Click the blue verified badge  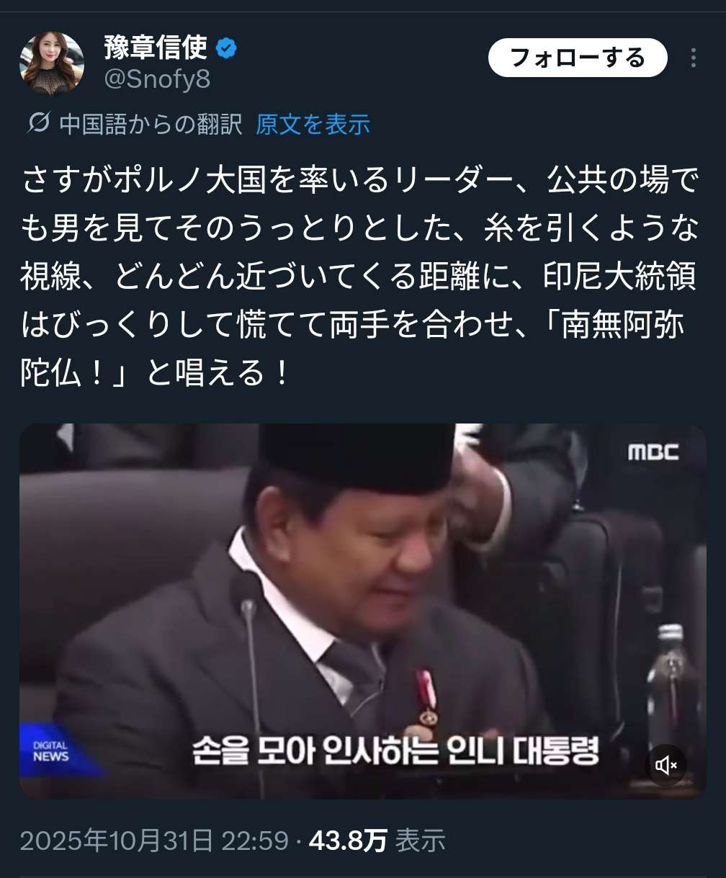227,48
